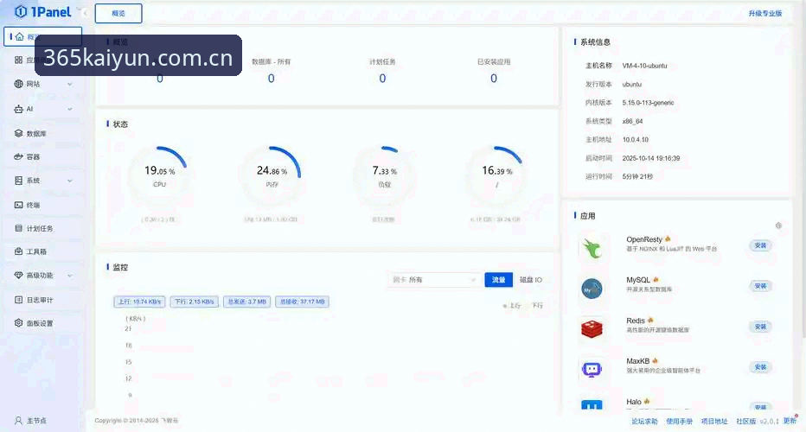Screen dimensions: 806x432
Task: Click the 已安装应用 count 0
Action: click(494, 79)
